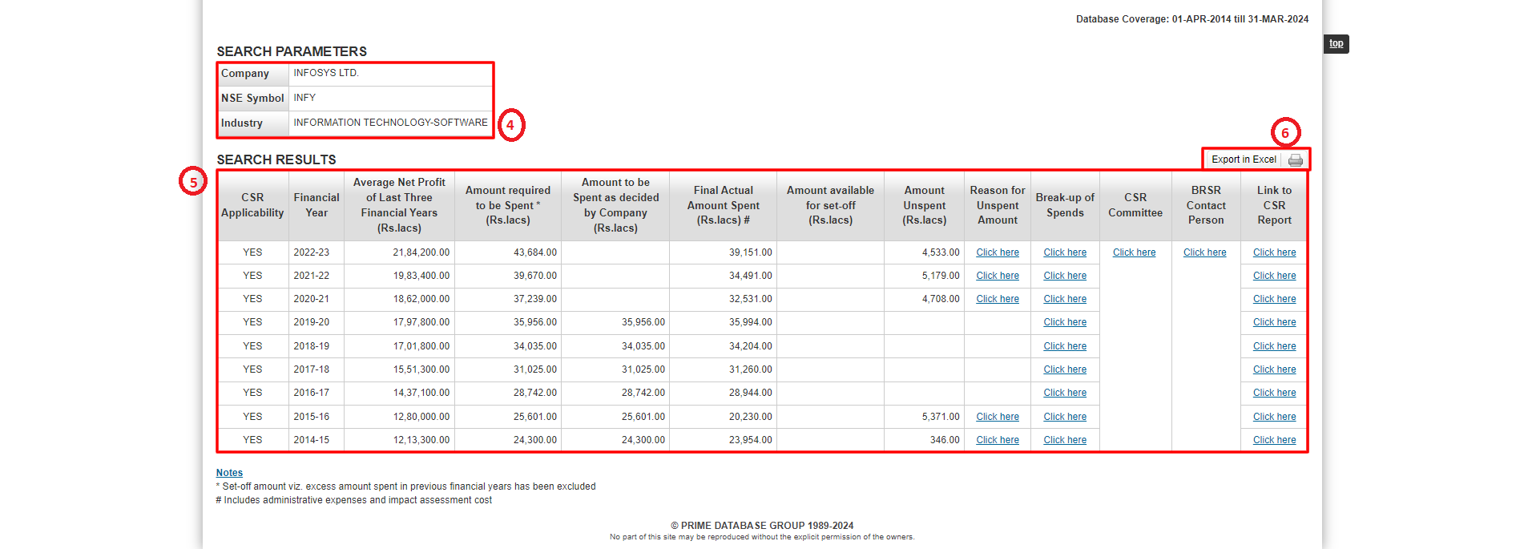Screen dimensions: 1524x549
Task: Click the 12,13,300.00 net profit value
Action: pyautogui.click(x=421, y=440)
